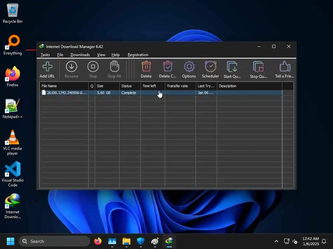The height and width of the screenshot is (249, 333).
Task: Open VLC media player desktop icon
Action: 13,143
